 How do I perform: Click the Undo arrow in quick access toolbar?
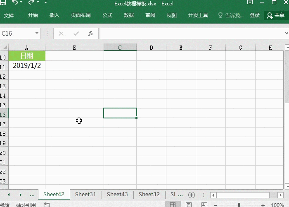click(x=15, y=3)
